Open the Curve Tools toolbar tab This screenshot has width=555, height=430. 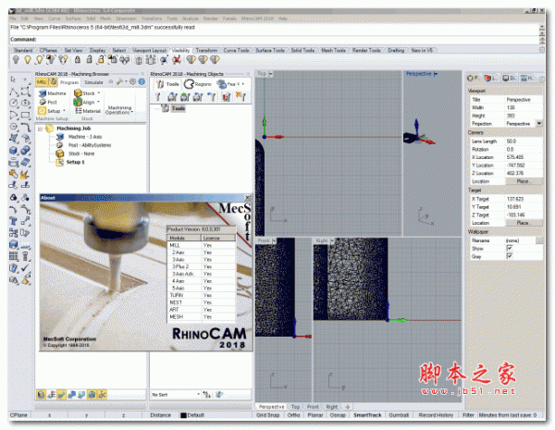[236, 50]
